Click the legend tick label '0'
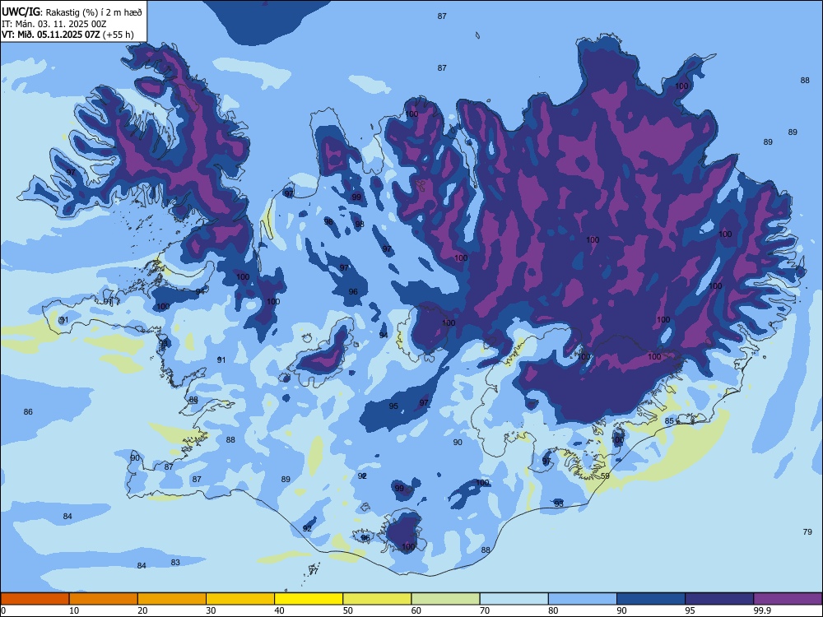Viewport: 823px width, 617px height. [x=3, y=610]
